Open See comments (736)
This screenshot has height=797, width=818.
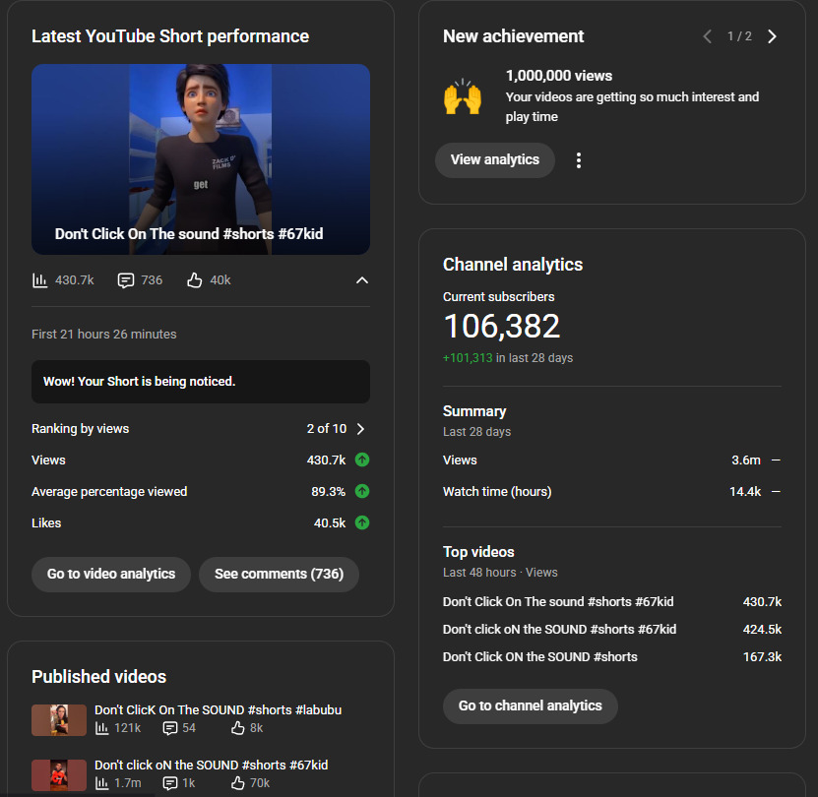pyautogui.click(x=279, y=575)
